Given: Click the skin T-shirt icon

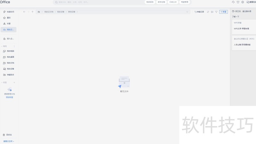Looking at the screenshot, I should 238,2.
